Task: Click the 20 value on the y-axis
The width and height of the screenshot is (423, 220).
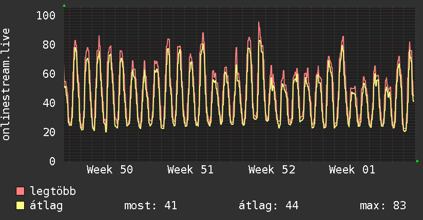Action: (49, 132)
